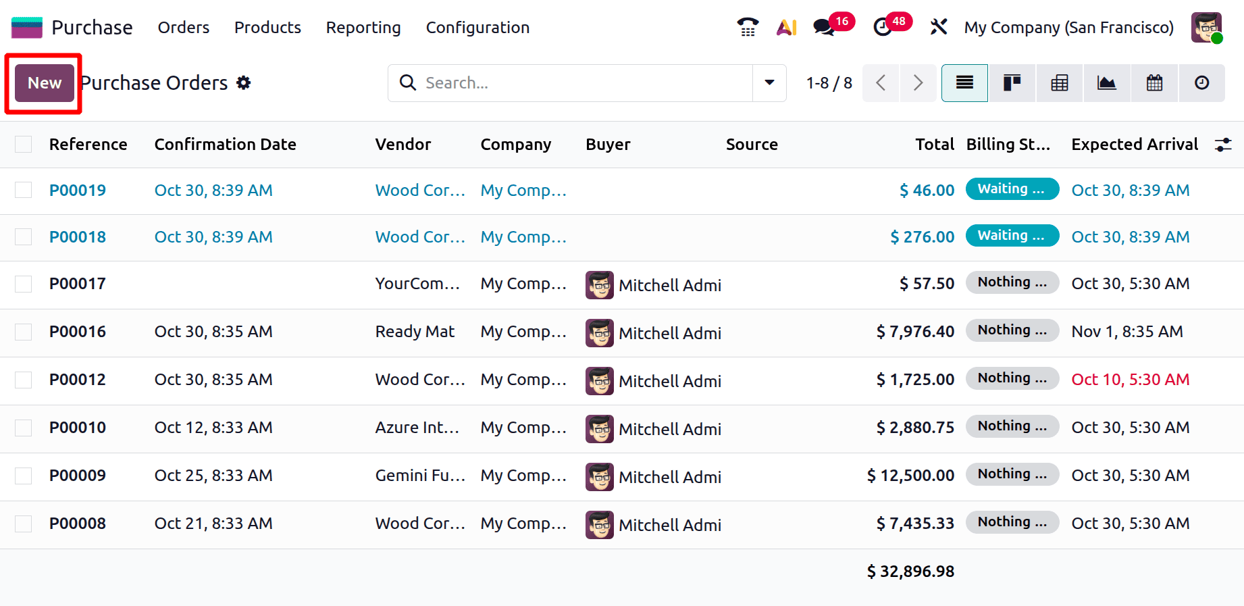The height and width of the screenshot is (606, 1244).
Task: Select the checkbox for order P00010
Action: 24,428
